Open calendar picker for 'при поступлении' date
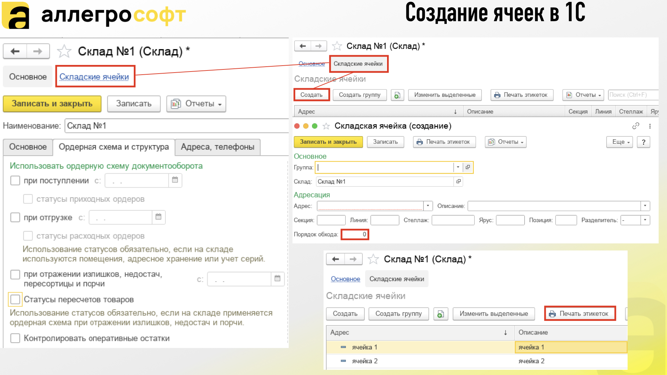 pos(175,180)
